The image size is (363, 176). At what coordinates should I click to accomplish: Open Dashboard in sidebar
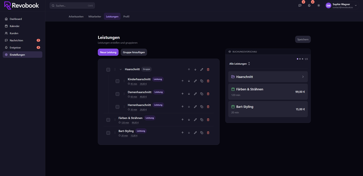(22, 19)
